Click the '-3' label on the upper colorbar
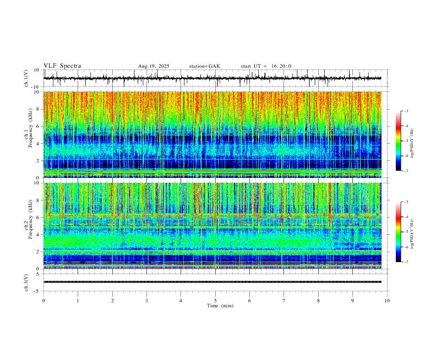 [x=406, y=111]
